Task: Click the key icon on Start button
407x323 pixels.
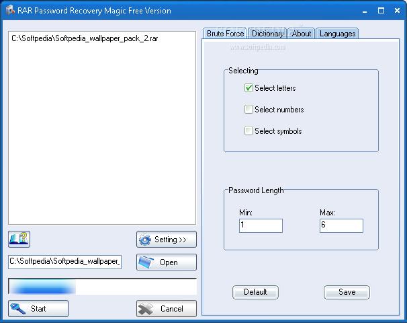Action: [19, 309]
